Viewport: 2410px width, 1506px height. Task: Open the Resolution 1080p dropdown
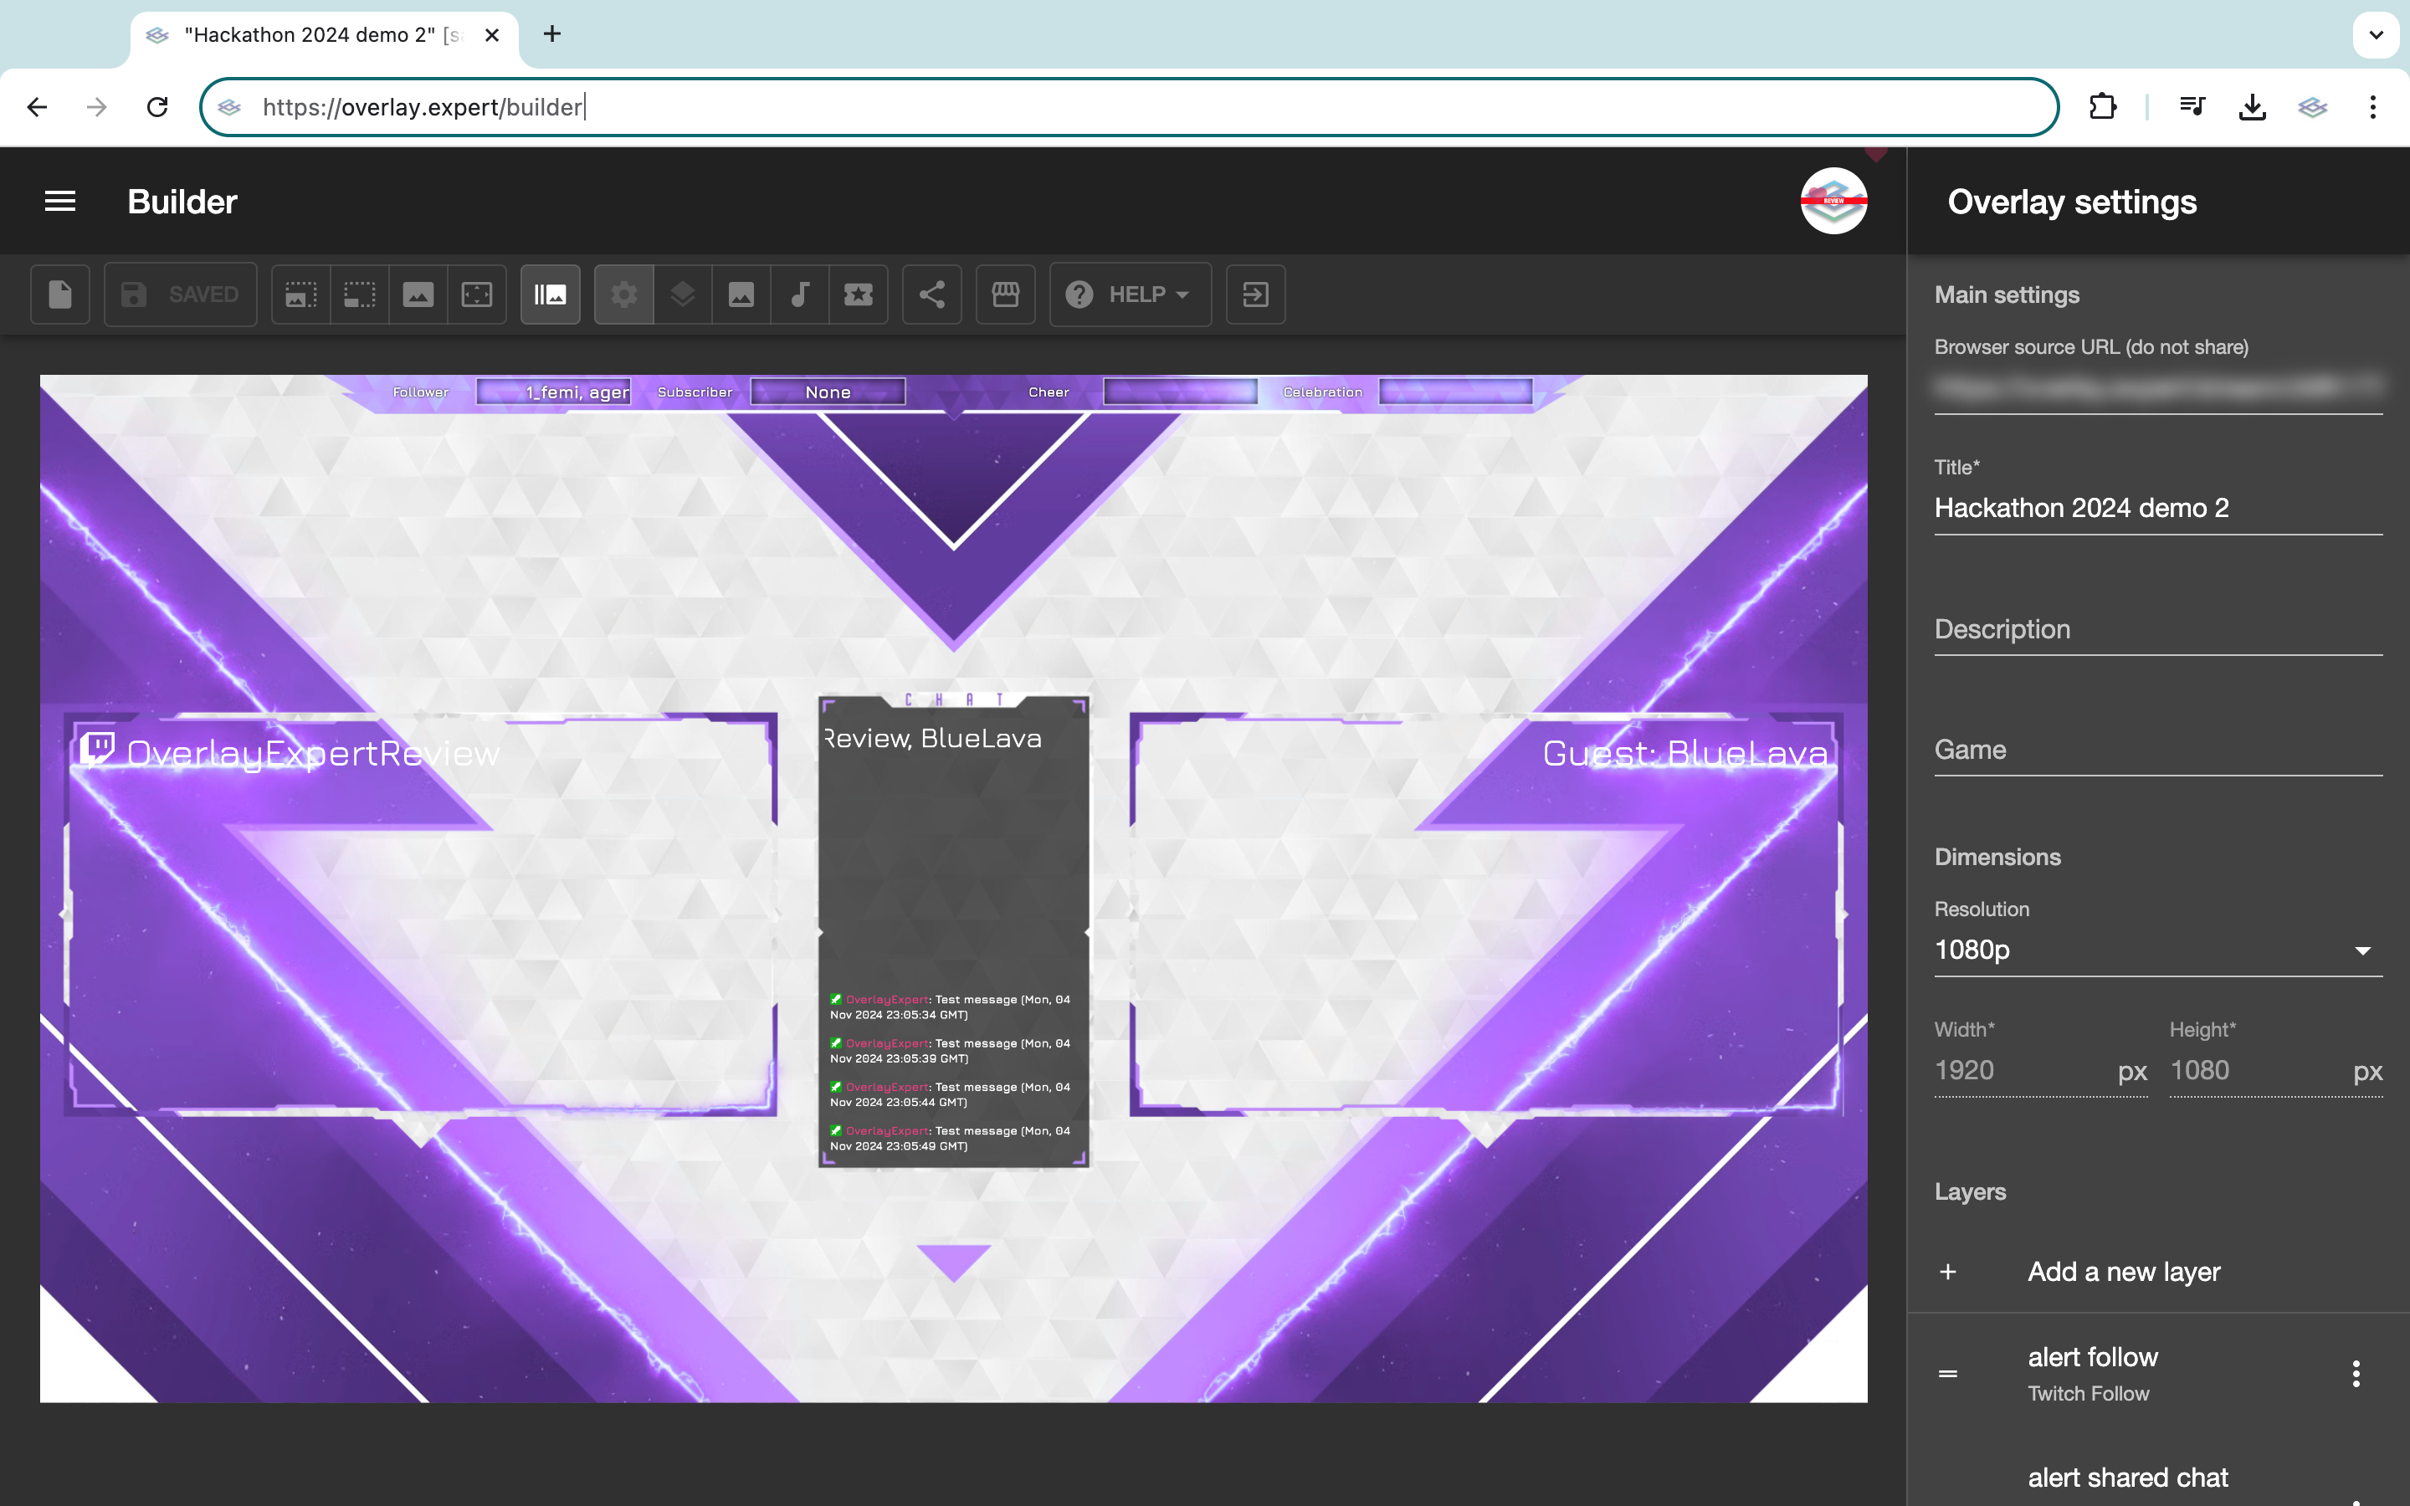(x=2157, y=950)
